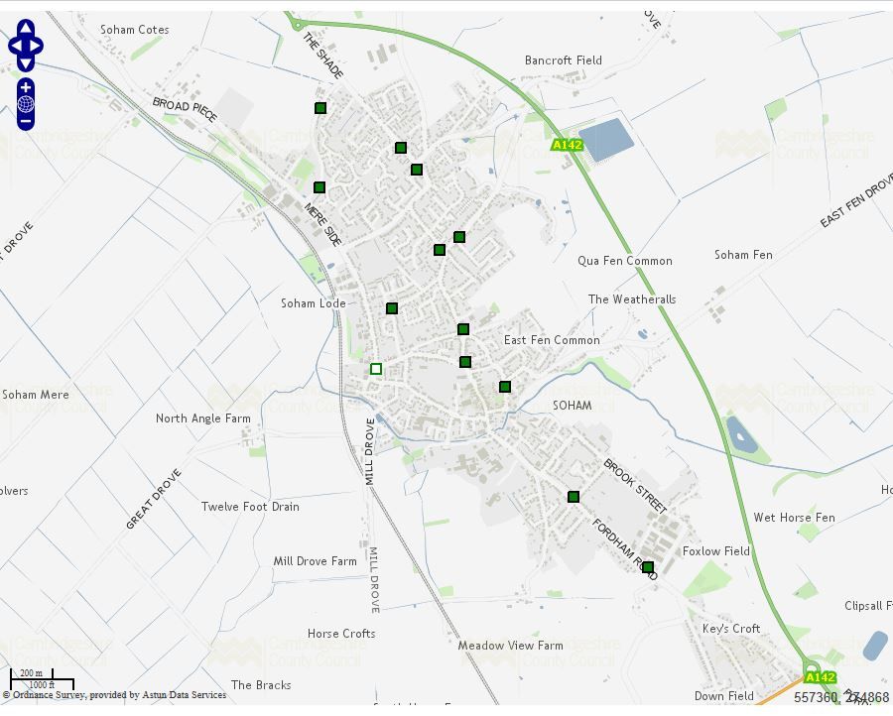The width and height of the screenshot is (893, 716).
Task: Select green marker right of Soham Lode label
Action: point(392,308)
